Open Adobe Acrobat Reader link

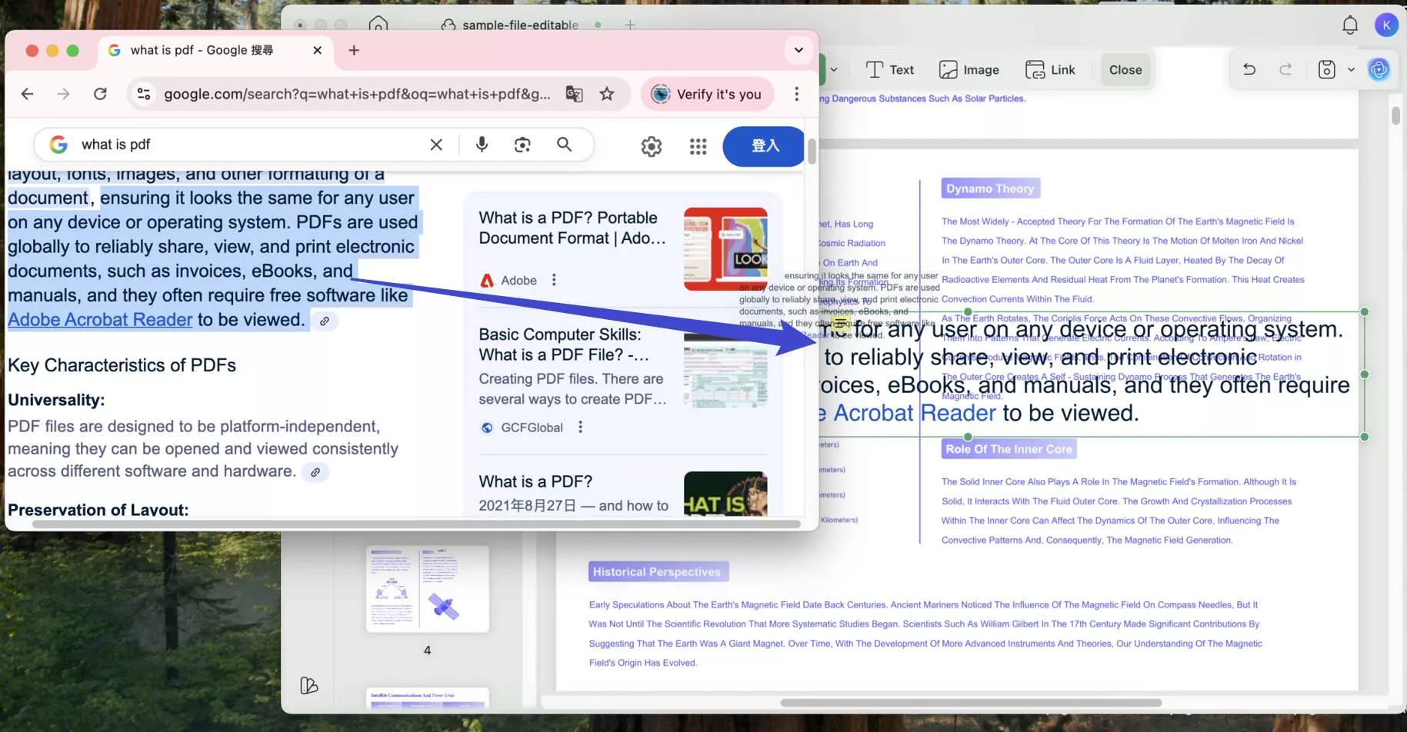click(100, 320)
